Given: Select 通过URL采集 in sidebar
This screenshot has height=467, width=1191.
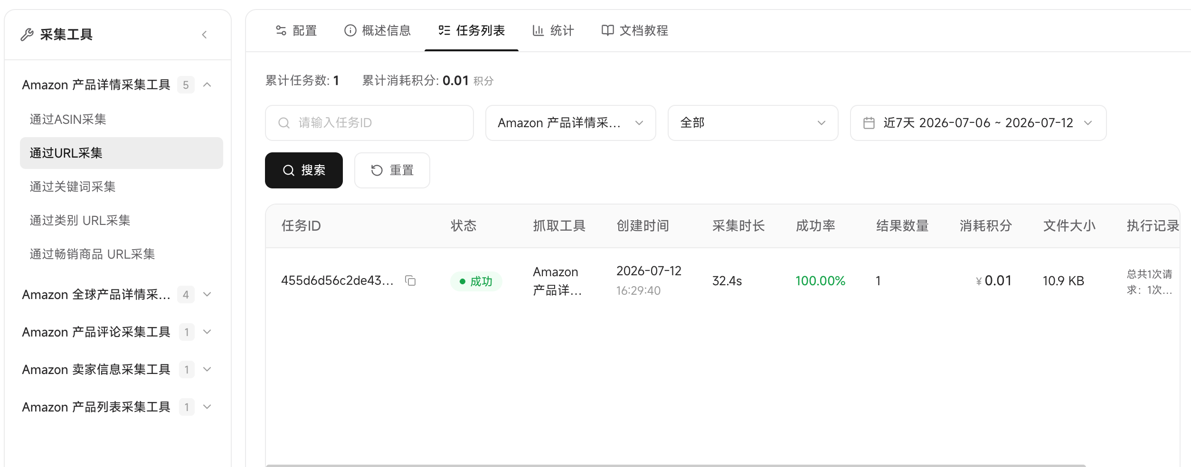Looking at the screenshot, I should [122, 153].
